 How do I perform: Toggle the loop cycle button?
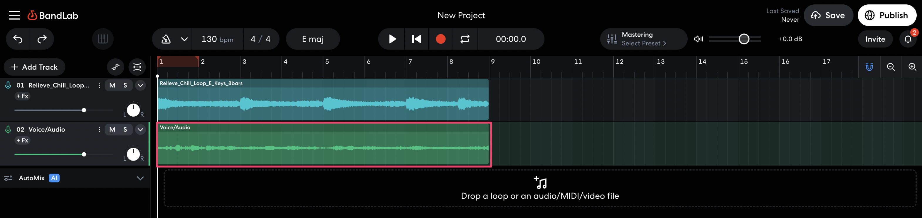(465, 39)
